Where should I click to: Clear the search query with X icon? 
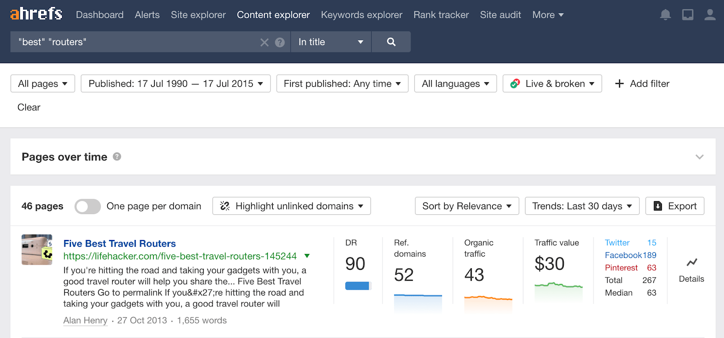(x=265, y=42)
